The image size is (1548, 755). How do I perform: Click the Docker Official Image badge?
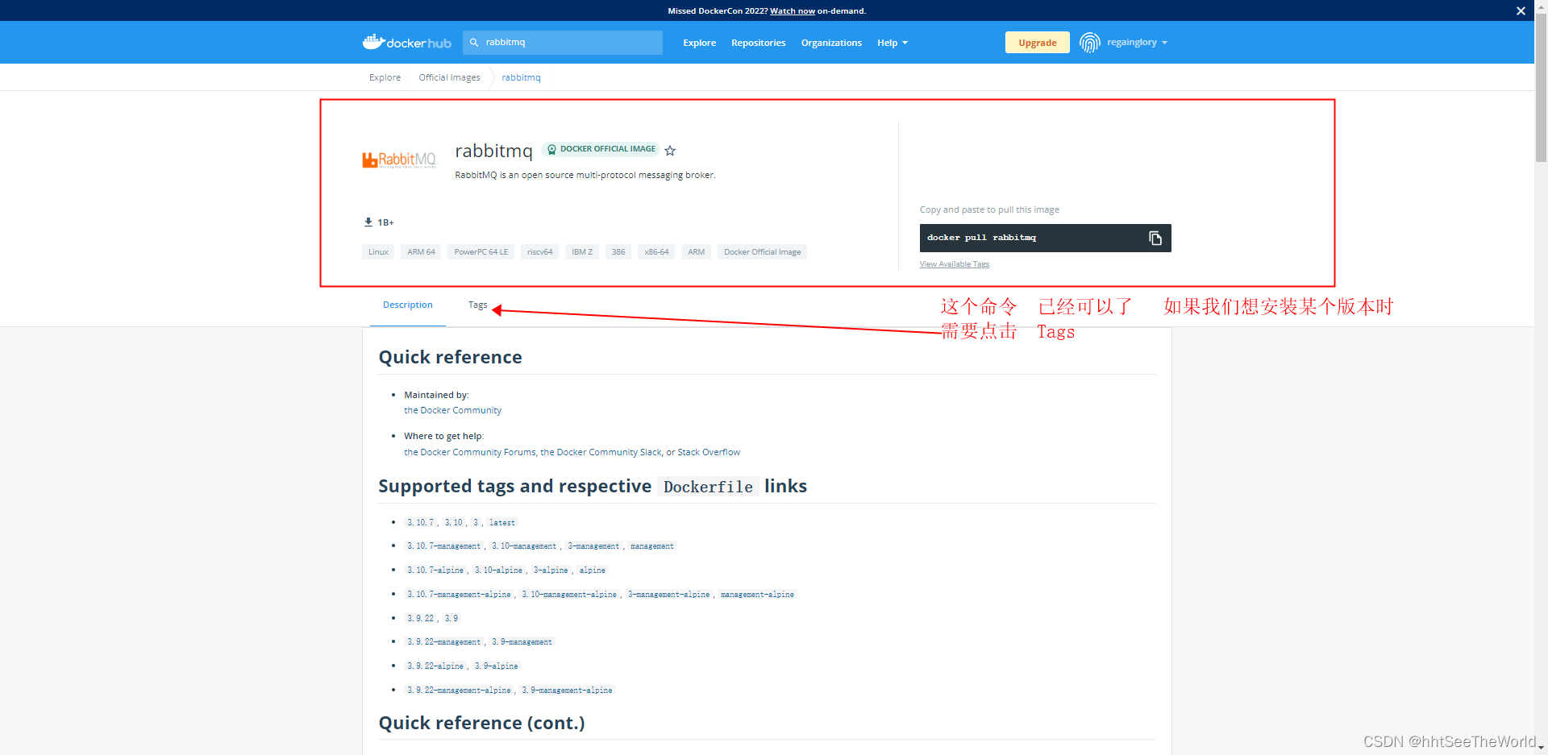(601, 149)
